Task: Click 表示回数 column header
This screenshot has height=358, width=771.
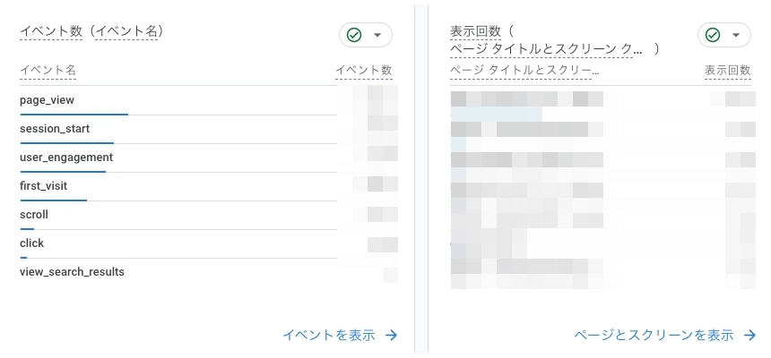Action: pyautogui.click(x=728, y=71)
